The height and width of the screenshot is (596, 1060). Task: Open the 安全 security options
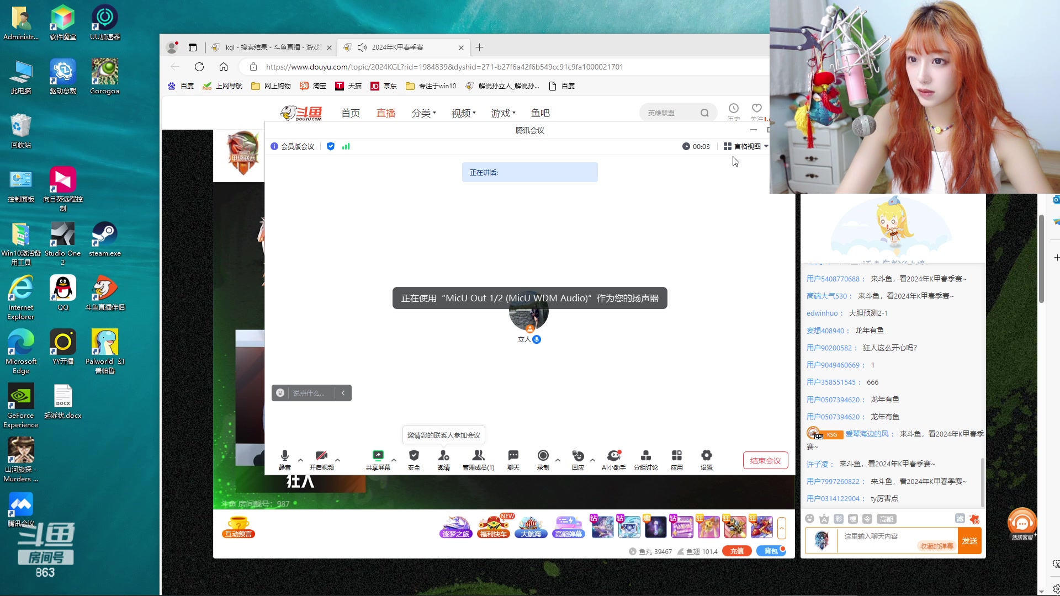pyautogui.click(x=414, y=460)
